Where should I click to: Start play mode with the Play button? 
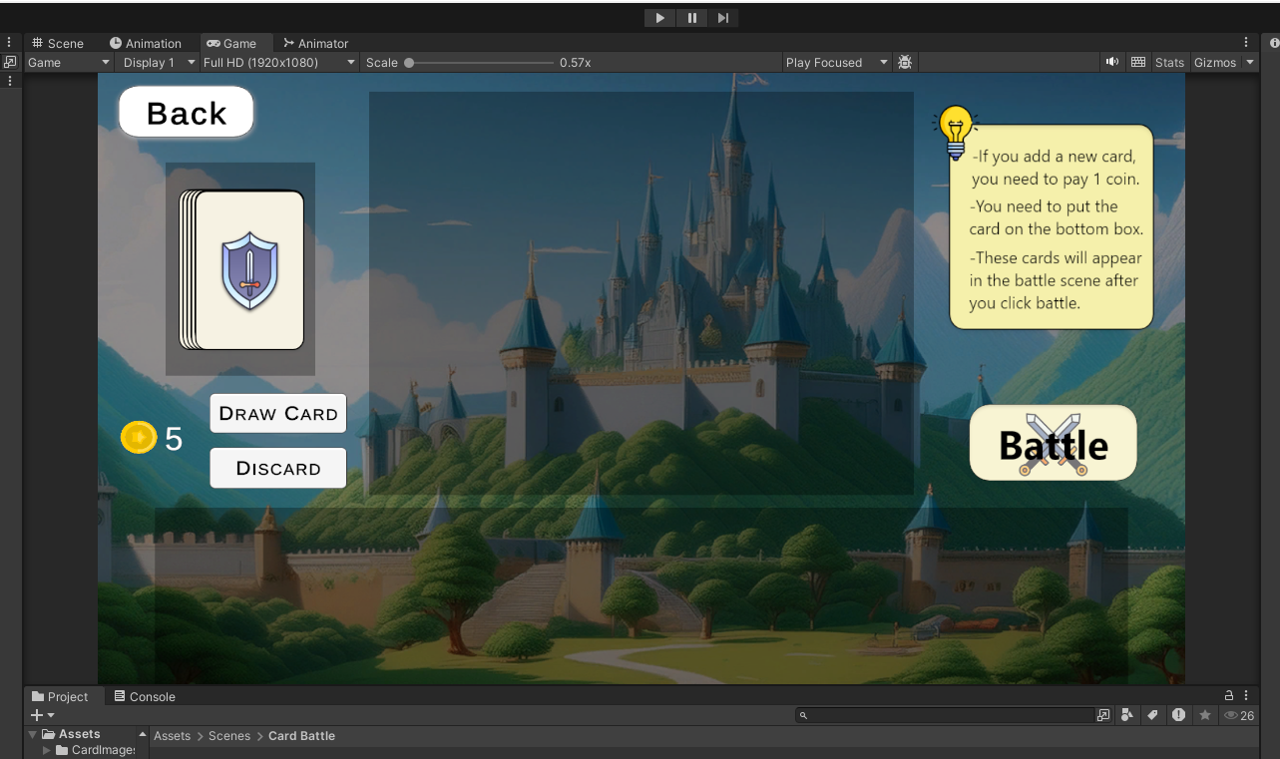[659, 18]
